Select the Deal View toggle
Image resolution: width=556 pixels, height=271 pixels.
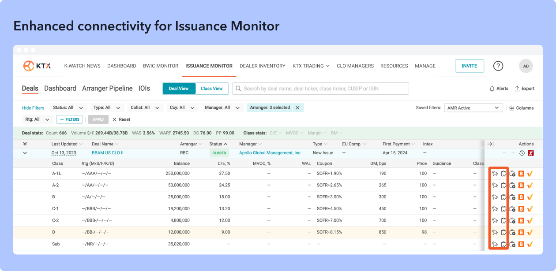coord(179,89)
